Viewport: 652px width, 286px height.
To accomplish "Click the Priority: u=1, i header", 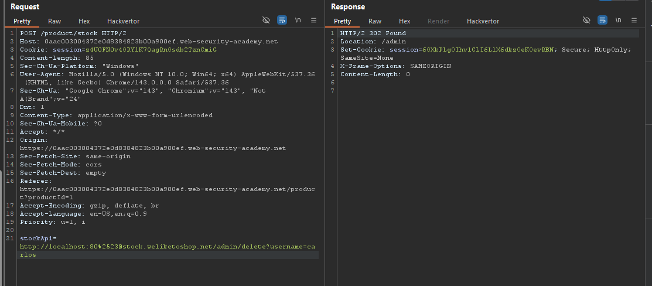I will tap(52, 222).
